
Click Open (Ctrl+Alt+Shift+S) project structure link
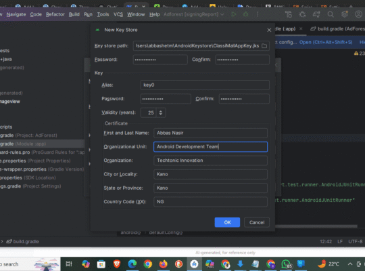click(326, 42)
